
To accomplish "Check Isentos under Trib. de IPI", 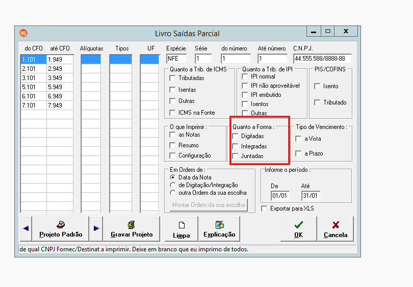I will pos(245,104).
